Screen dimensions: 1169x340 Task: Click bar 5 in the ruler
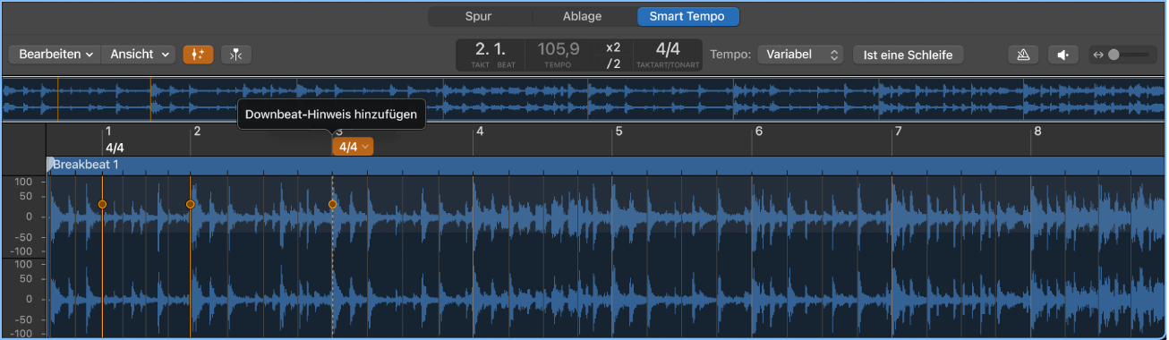tap(618, 132)
